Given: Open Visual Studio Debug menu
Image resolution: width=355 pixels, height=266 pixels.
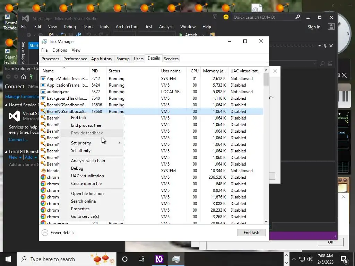Looking at the screenshot, I should [70, 27].
